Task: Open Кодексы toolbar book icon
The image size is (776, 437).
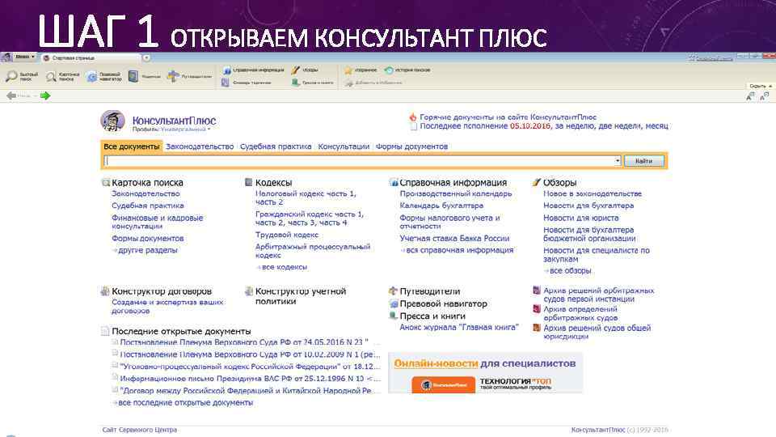Action: point(133,76)
